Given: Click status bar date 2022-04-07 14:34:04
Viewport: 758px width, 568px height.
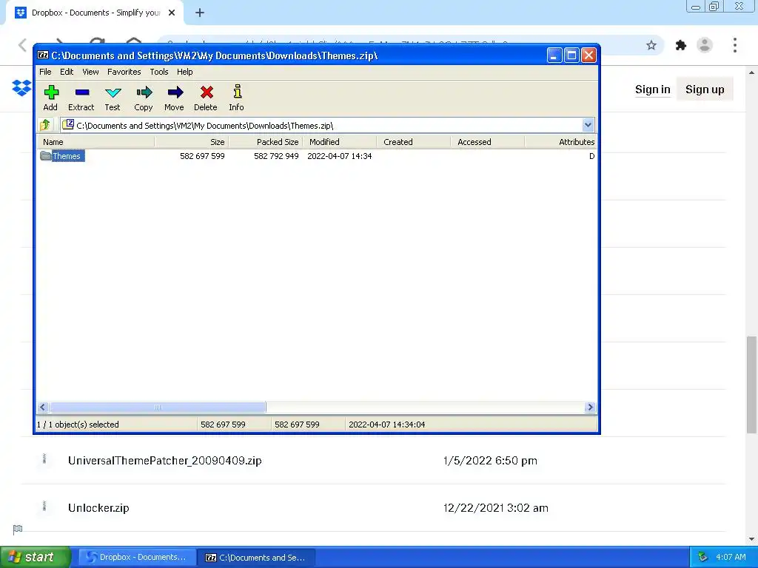Looking at the screenshot, I should pos(386,425).
